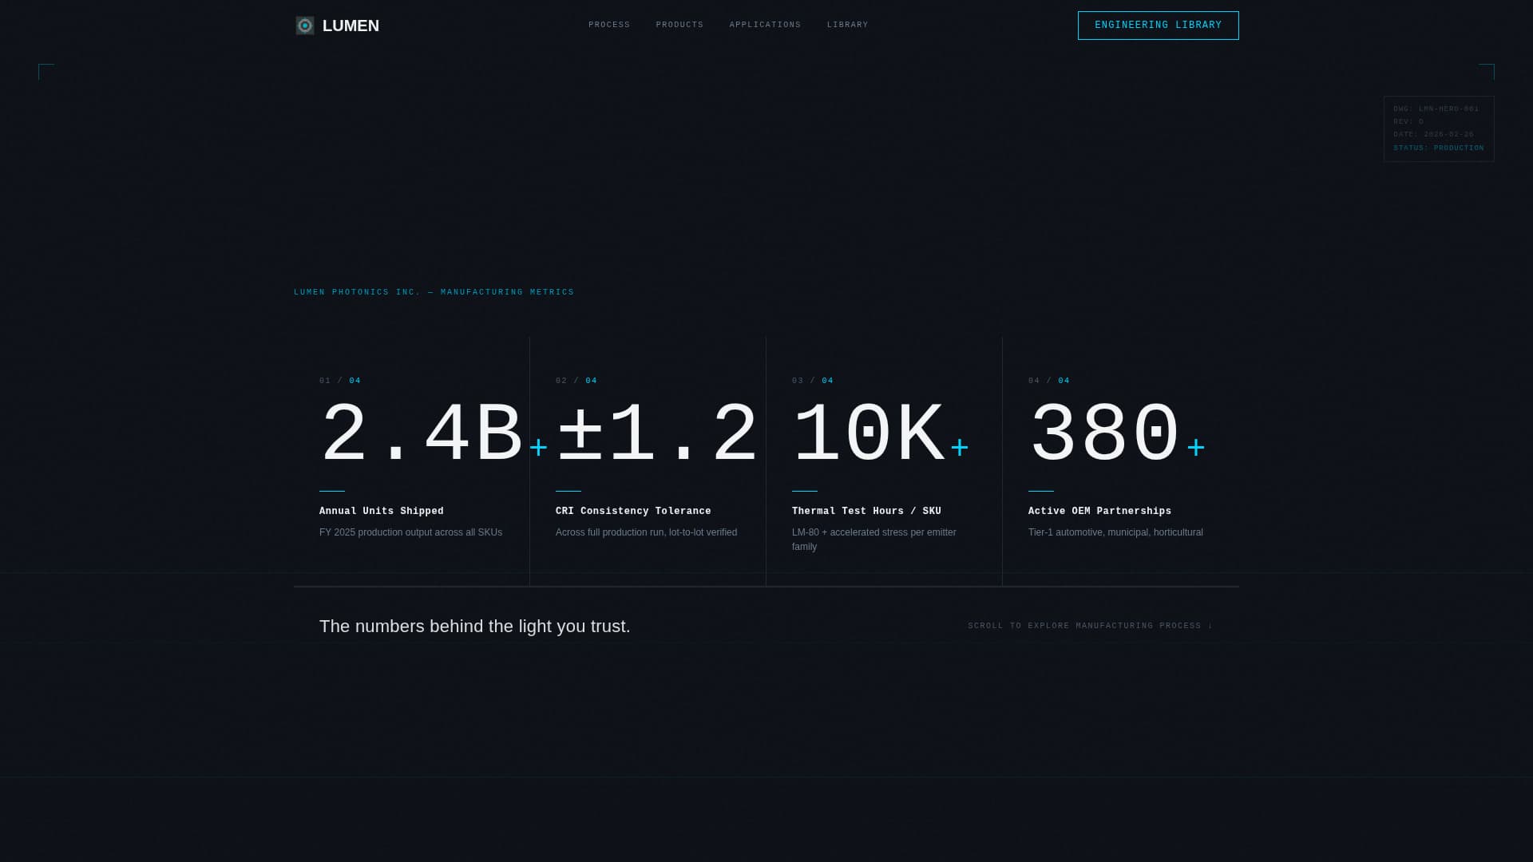Screen dimensions: 1533x862
Task: Click the Thermal Test Hours / SKU label
Action: 866,511
